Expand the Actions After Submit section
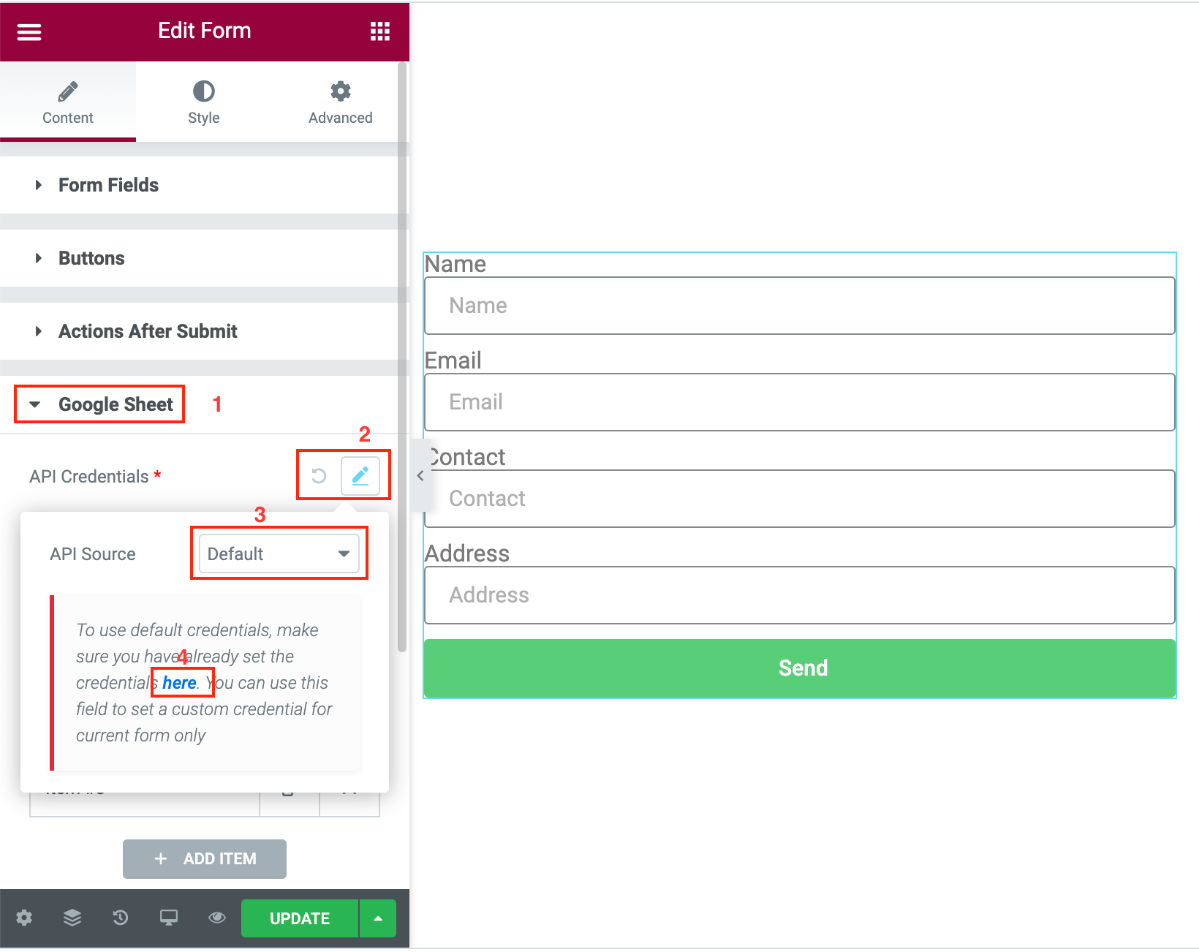This screenshot has width=1199, height=952. point(205,331)
